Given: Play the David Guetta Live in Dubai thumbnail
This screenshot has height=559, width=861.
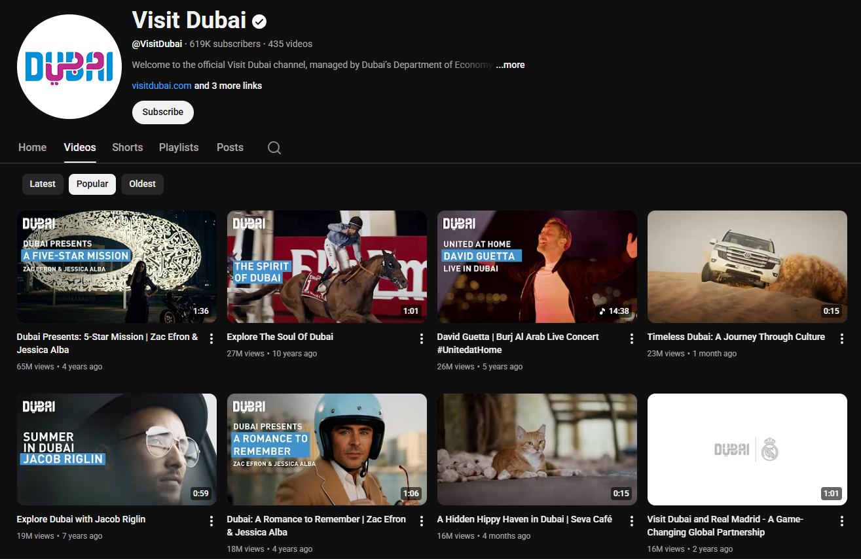Looking at the screenshot, I should (537, 267).
